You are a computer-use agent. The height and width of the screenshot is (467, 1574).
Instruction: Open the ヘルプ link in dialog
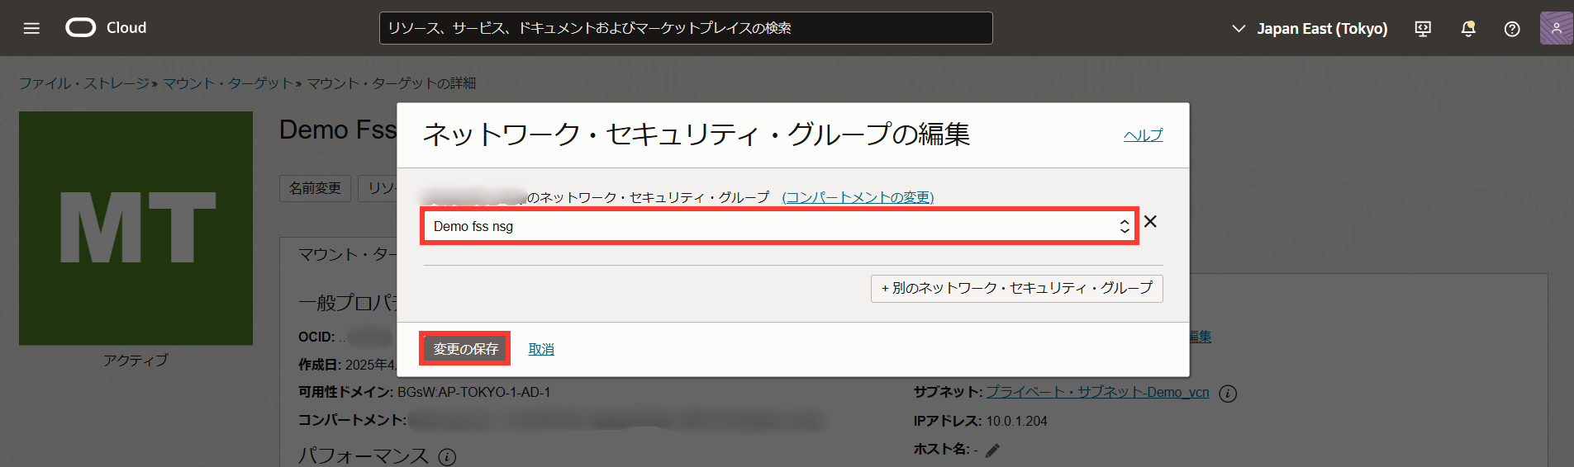(1143, 135)
